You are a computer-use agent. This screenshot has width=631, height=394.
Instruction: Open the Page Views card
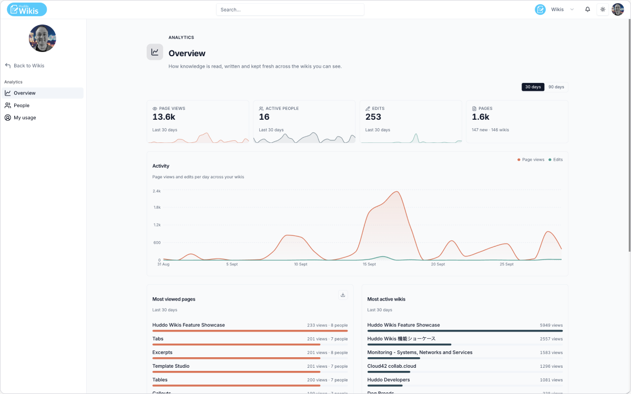pyautogui.click(x=198, y=122)
